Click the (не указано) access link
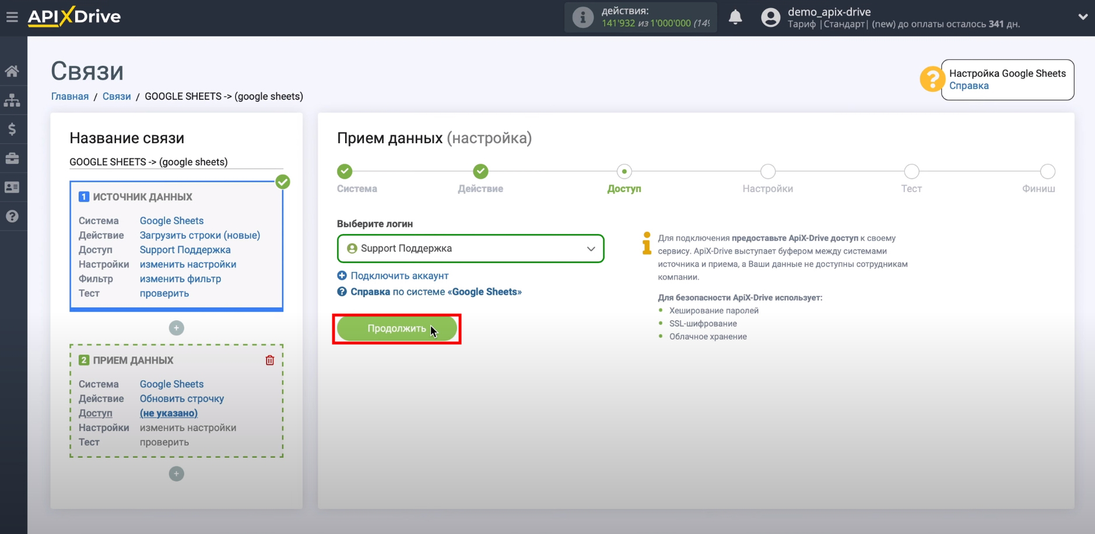The image size is (1095, 534). click(x=169, y=413)
